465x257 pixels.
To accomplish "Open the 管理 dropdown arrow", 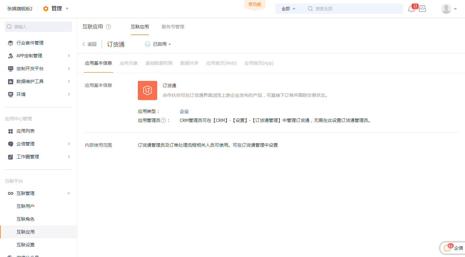I will pyautogui.click(x=67, y=9).
